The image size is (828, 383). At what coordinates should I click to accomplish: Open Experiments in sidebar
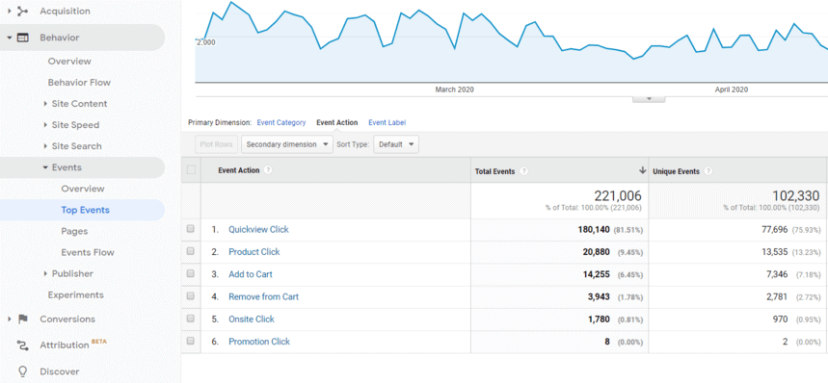tap(76, 294)
